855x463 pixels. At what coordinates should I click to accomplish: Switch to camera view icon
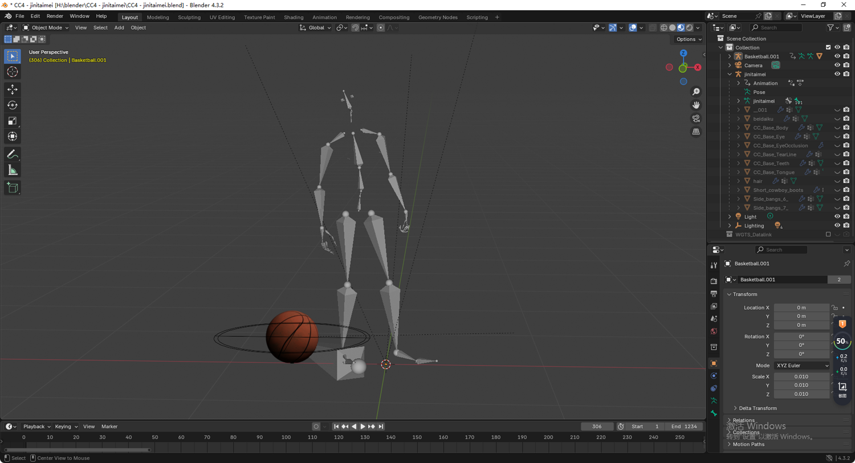(x=696, y=118)
